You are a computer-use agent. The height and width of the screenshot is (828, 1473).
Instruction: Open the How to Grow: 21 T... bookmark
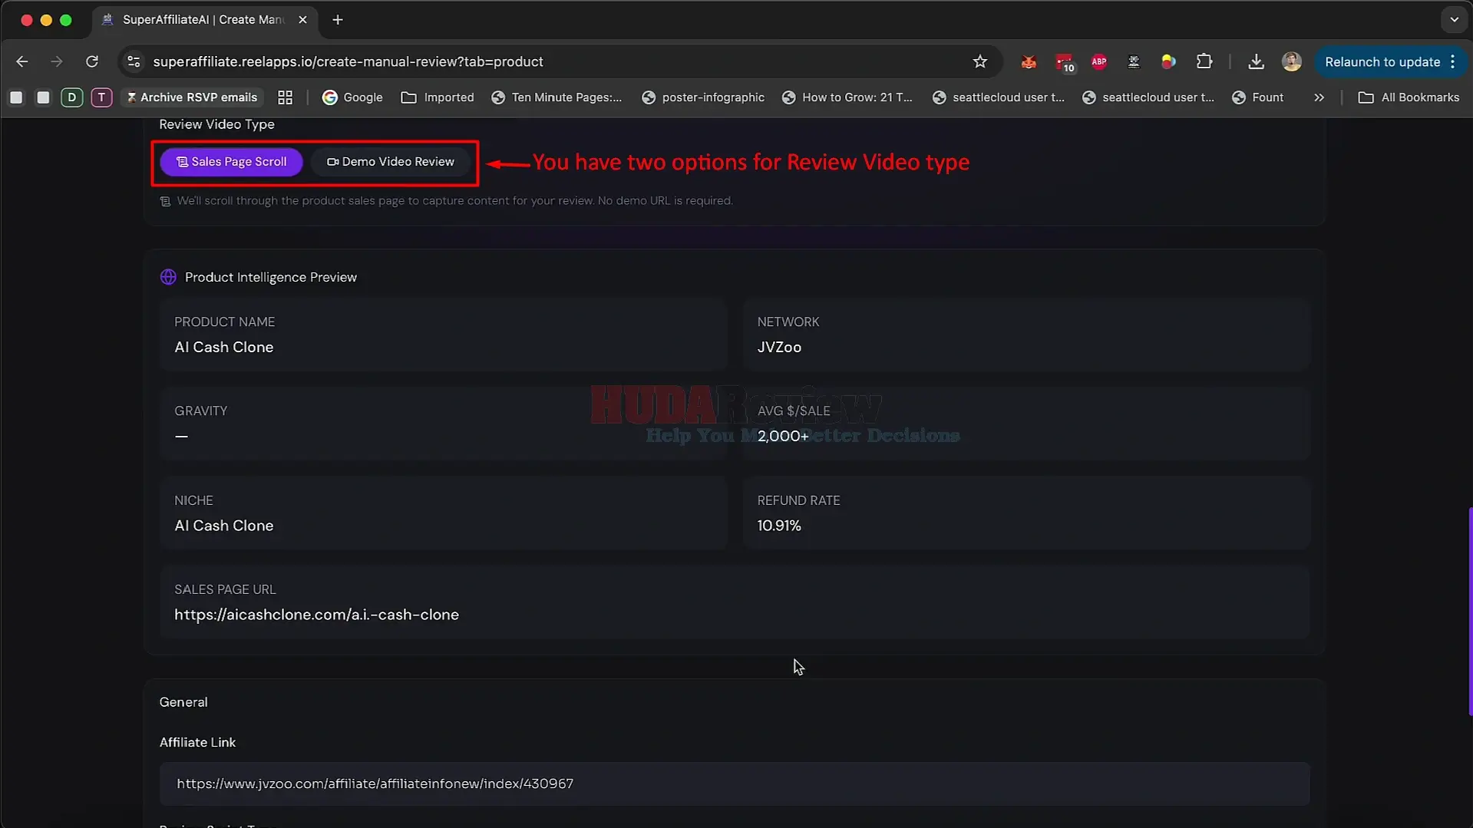(x=847, y=97)
